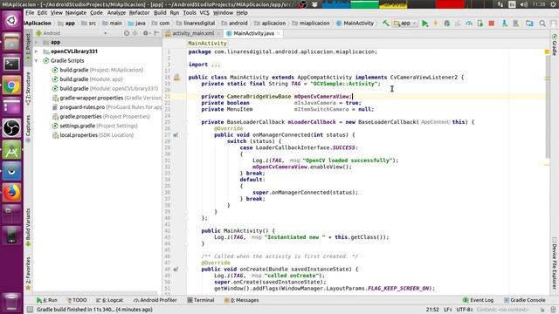The height and width of the screenshot is (314, 559).
Task: Open the Build menu
Action: (x=160, y=13)
